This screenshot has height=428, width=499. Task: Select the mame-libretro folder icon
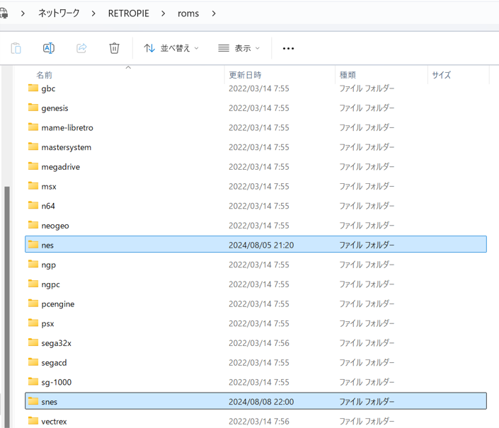33,127
